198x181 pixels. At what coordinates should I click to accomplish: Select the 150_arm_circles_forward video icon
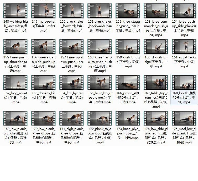tap(71, 11)
